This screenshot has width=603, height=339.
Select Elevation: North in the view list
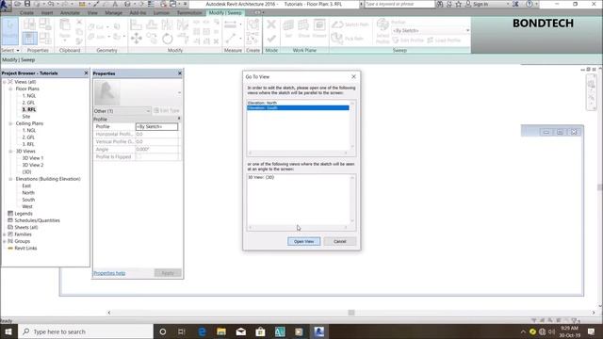298,103
